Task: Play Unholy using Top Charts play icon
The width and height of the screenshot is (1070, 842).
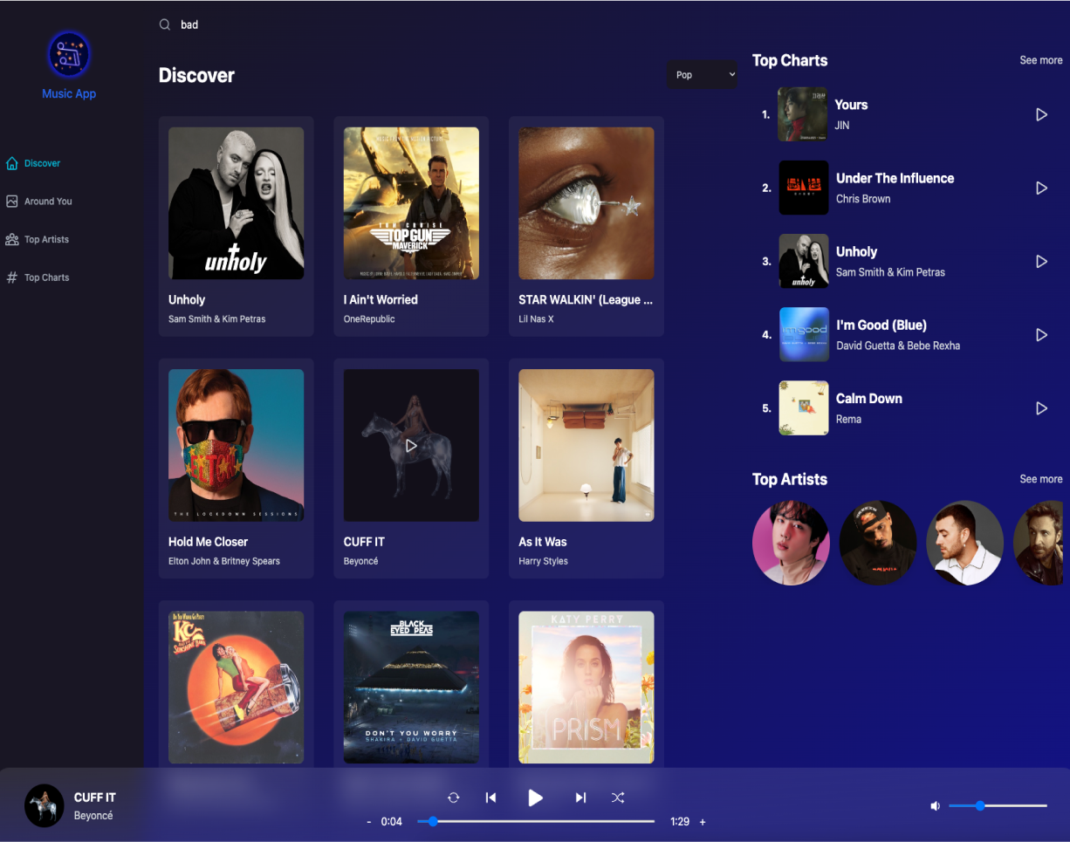Action: pyautogui.click(x=1041, y=261)
